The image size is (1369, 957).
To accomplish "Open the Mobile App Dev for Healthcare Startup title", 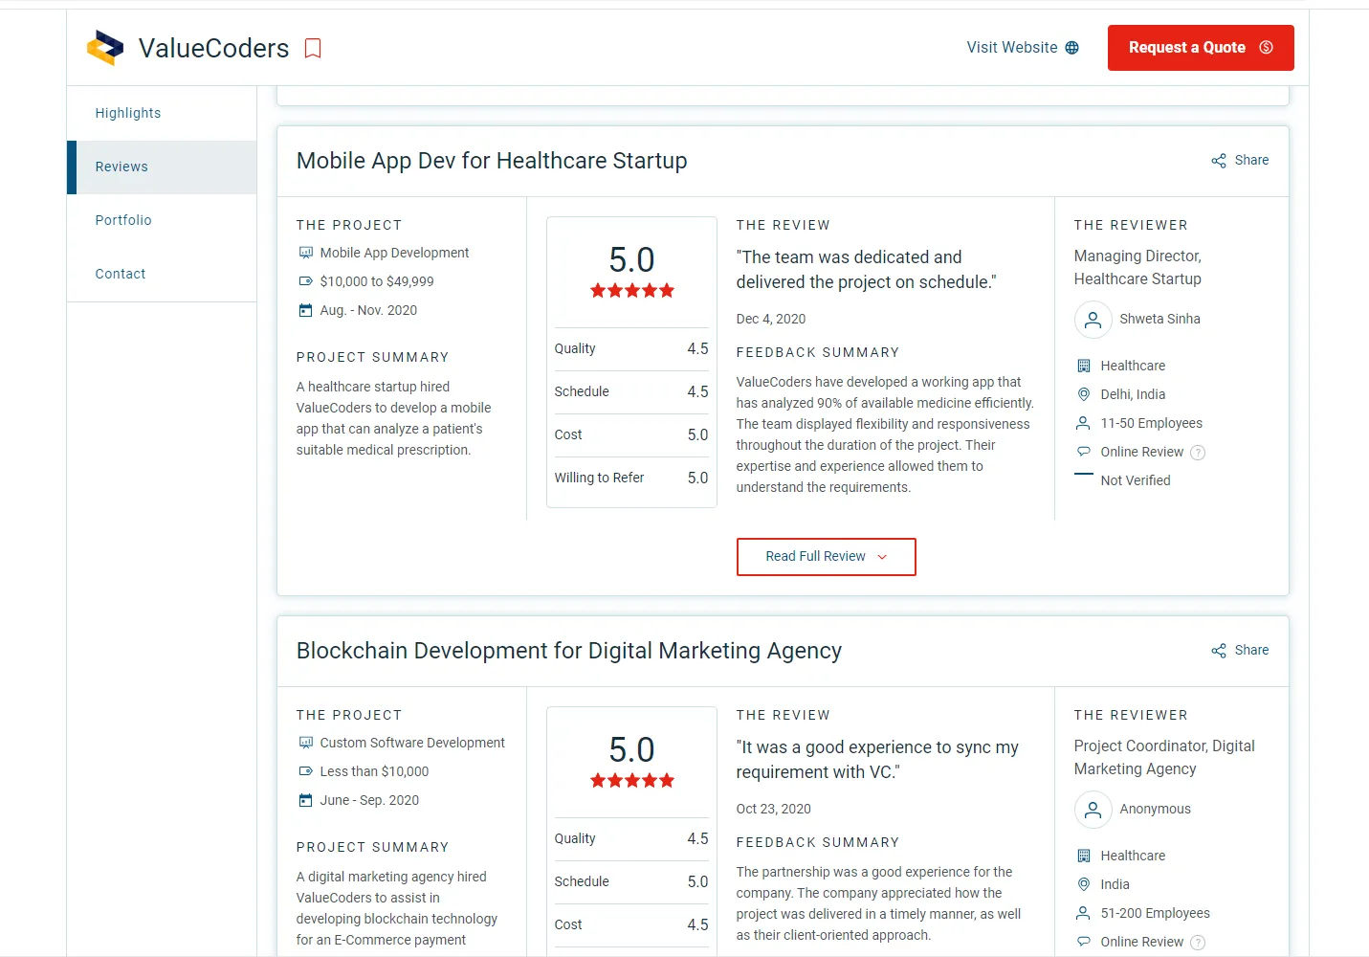I will [492, 161].
